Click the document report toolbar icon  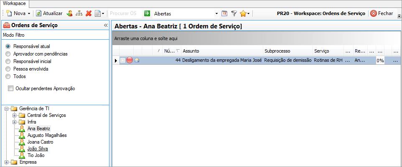pyautogui.click(x=98, y=13)
